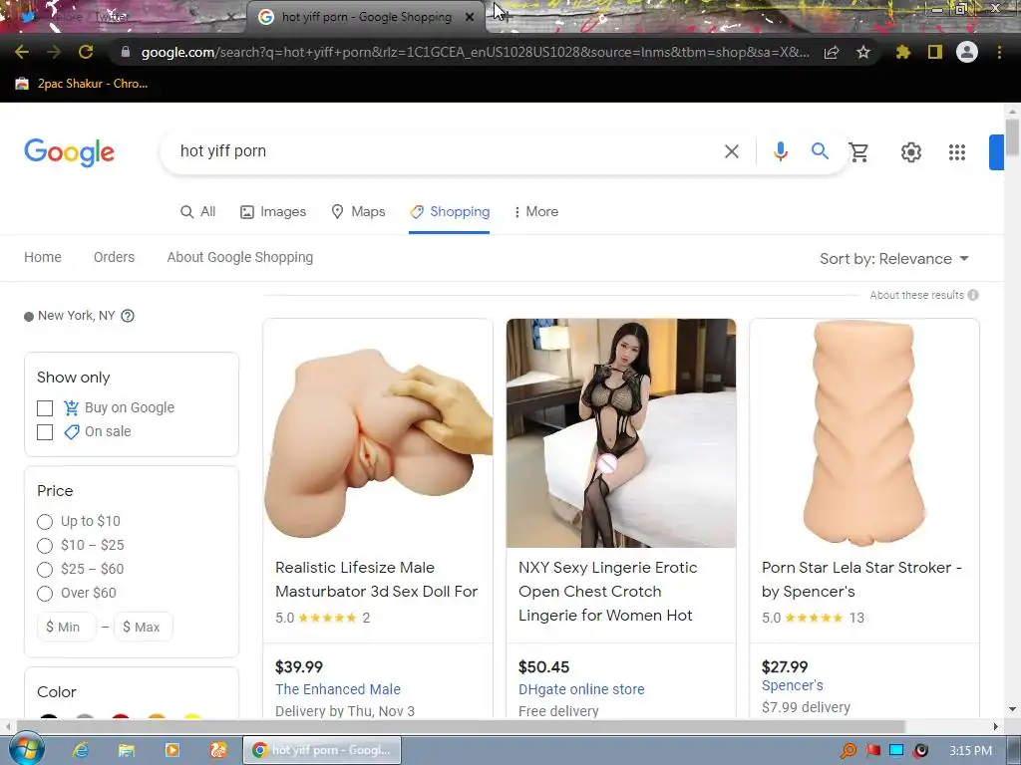The width and height of the screenshot is (1021, 765).
Task: Click the Google logo
Action: (69, 152)
